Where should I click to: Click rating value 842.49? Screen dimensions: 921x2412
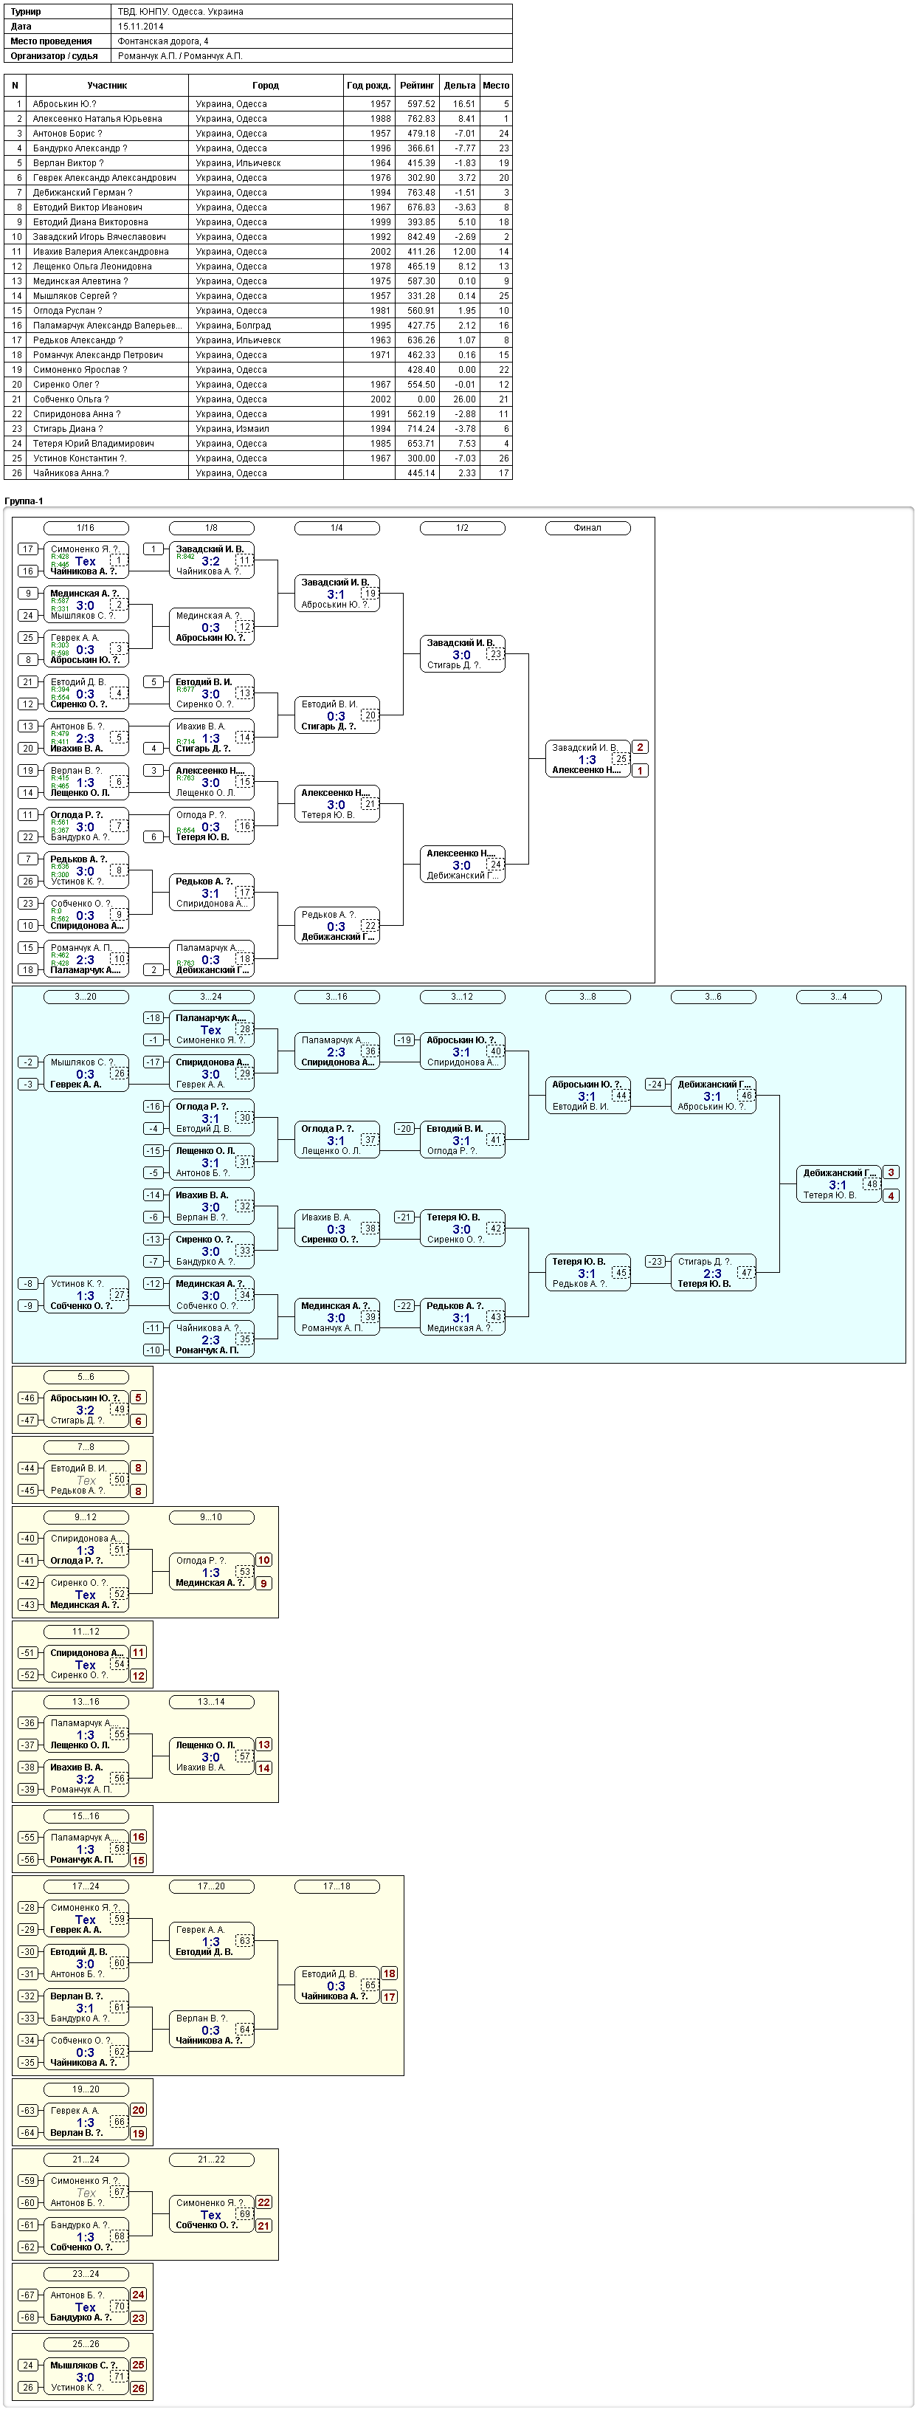tap(421, 237)
